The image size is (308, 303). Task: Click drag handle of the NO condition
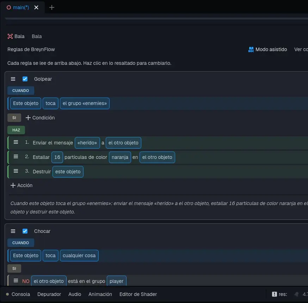tap(16, 280)
